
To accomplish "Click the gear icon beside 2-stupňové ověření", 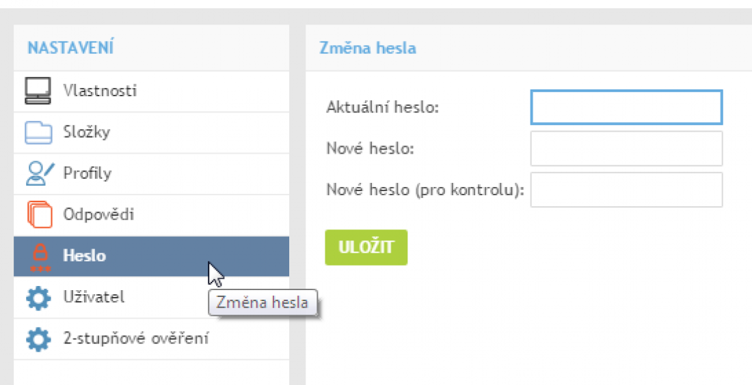I will click(38, 339).
